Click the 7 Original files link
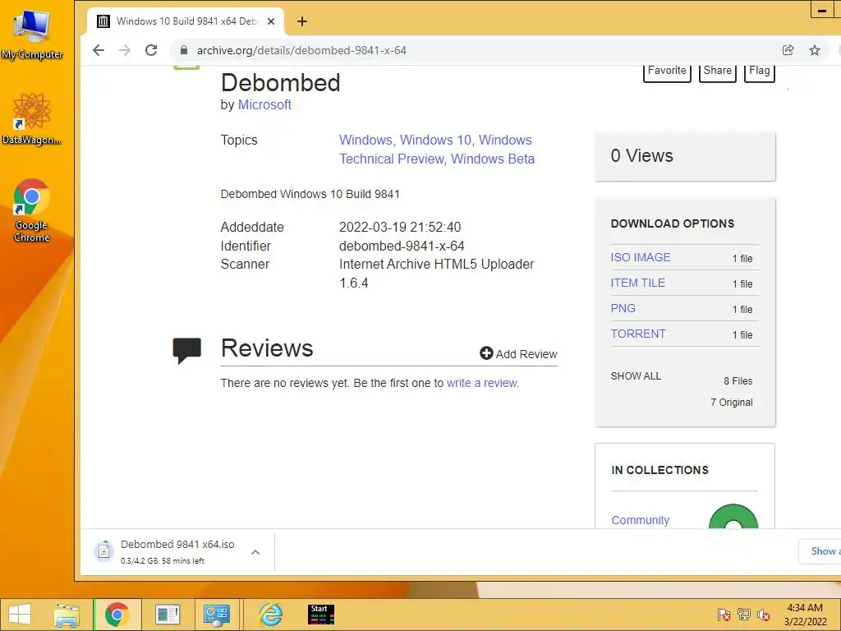841x631 pixels. tap(732, 403)
